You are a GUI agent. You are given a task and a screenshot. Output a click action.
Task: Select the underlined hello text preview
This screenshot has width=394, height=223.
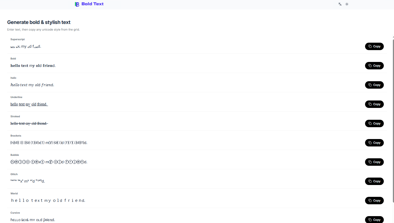29,104
